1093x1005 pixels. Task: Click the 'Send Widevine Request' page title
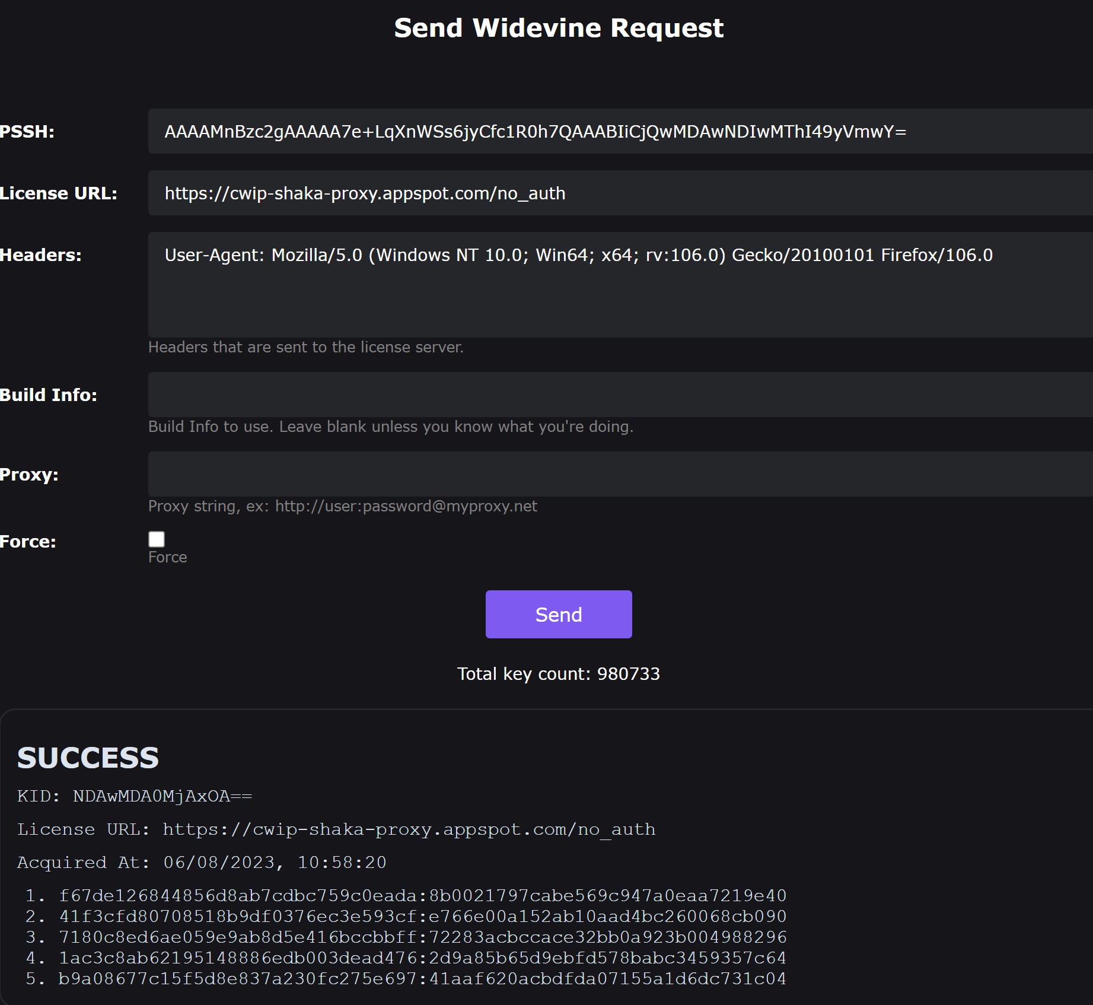pyautogui.click(x=559, y=28)
